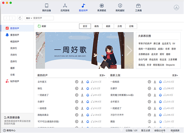Open the 刷机越狱 flash and jailbreak section
Image resolution: width=184 pixels, height=133 pixels.
[x=120, y=8]
